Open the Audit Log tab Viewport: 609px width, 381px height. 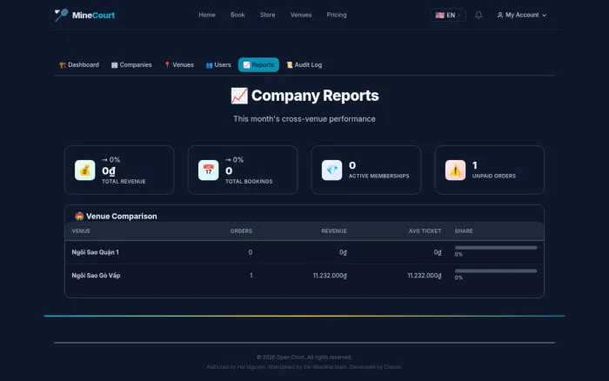click(304, 65)
